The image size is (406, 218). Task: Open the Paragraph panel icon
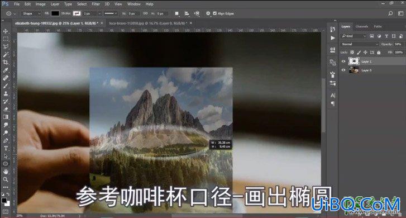tap(333, 103)
